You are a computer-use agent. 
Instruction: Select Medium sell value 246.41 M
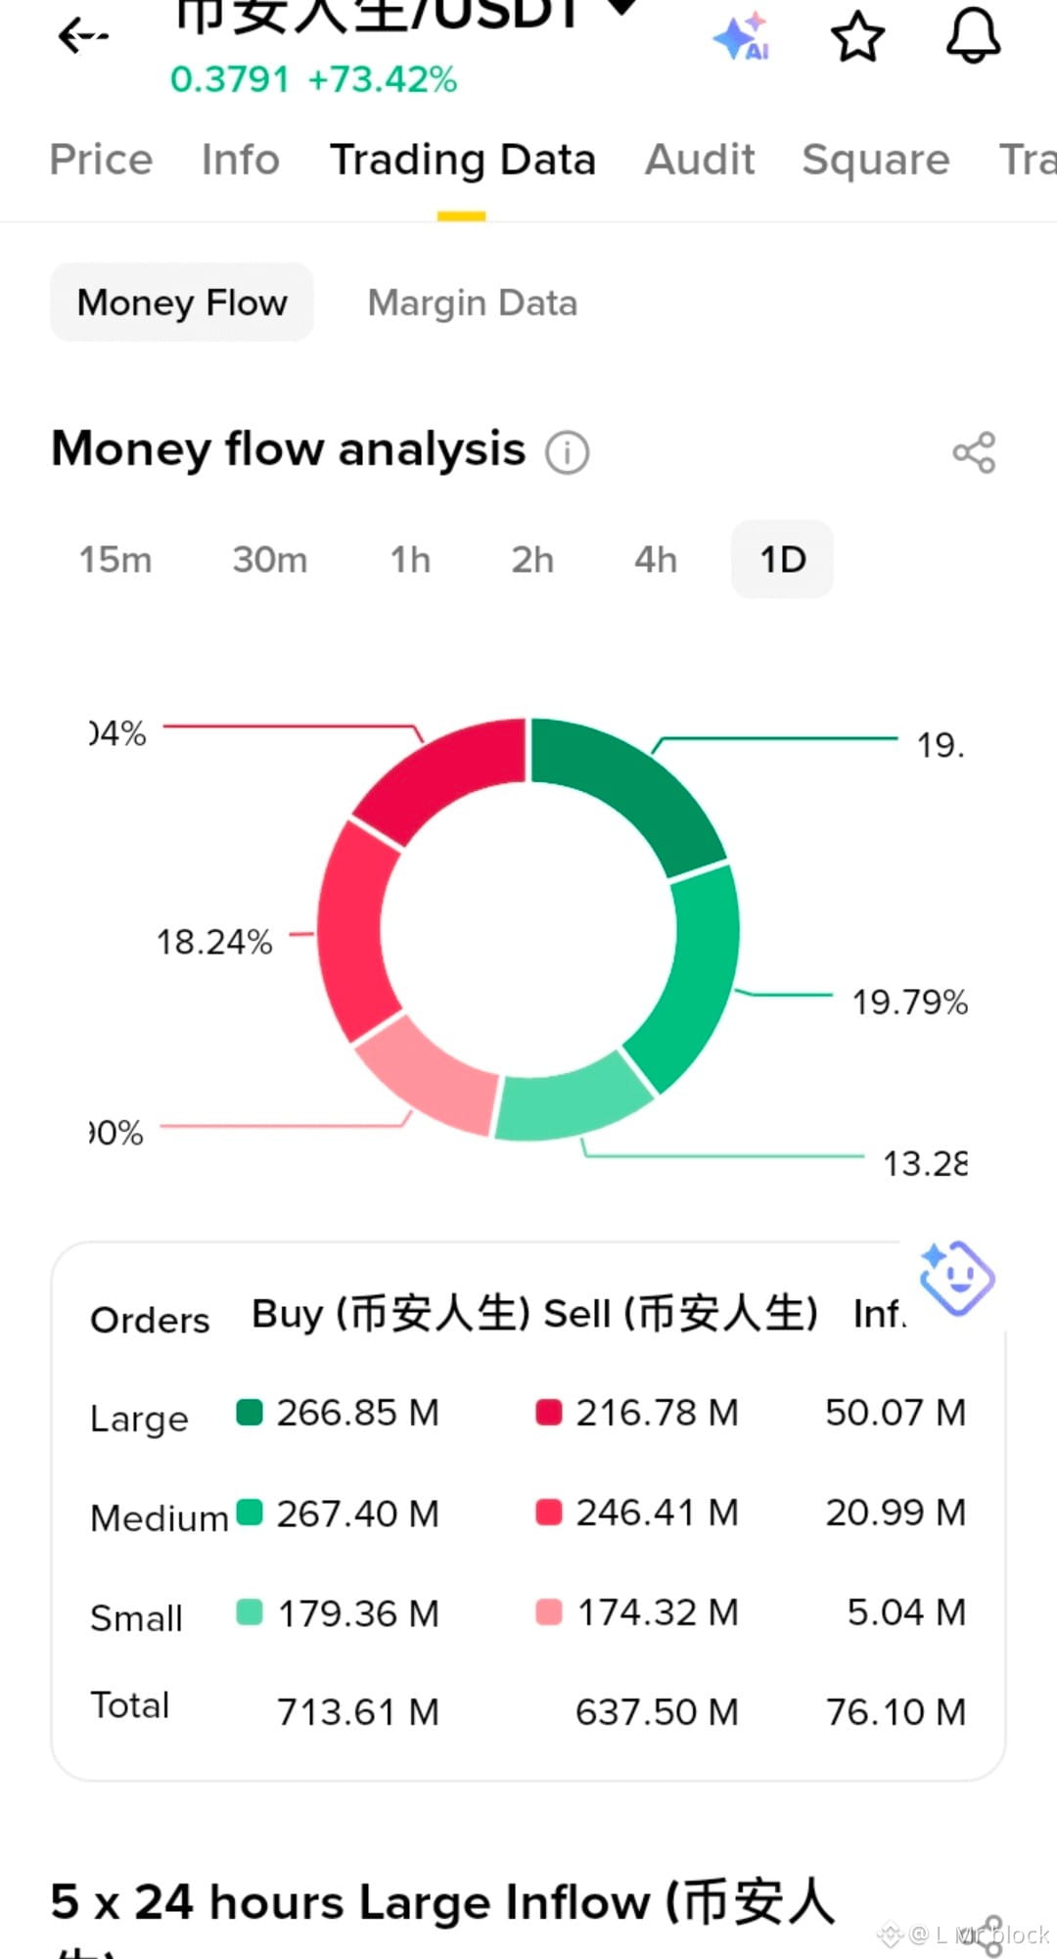click(657, 1513)
